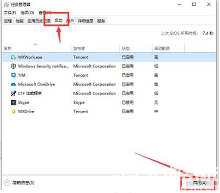This screenshot has height=193, width=220.
Task: Click the 上次 BIOS 所用时间 label
Action: (179, 33)
